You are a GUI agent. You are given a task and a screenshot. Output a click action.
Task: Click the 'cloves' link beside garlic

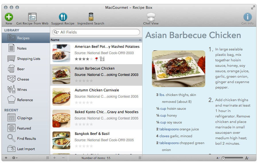(x=164, y=136)
